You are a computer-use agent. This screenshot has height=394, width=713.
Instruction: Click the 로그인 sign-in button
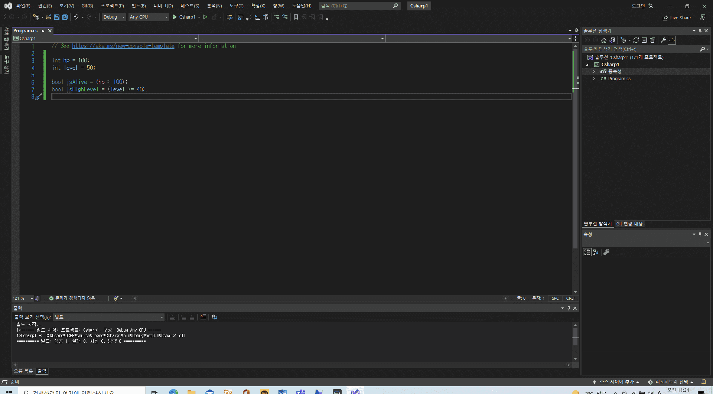(x=642, y=6)
